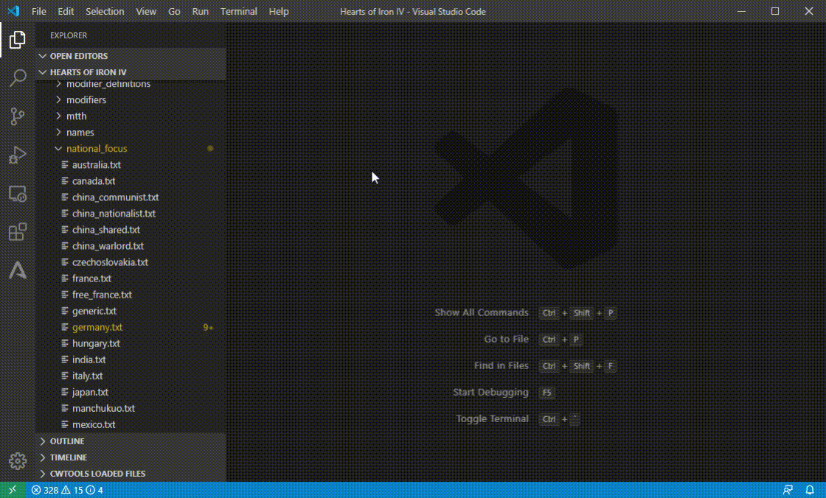Viewport: 826px width, 498px height.
Task: Collapse the Open Editors section
Action: (x=131, y=56)
